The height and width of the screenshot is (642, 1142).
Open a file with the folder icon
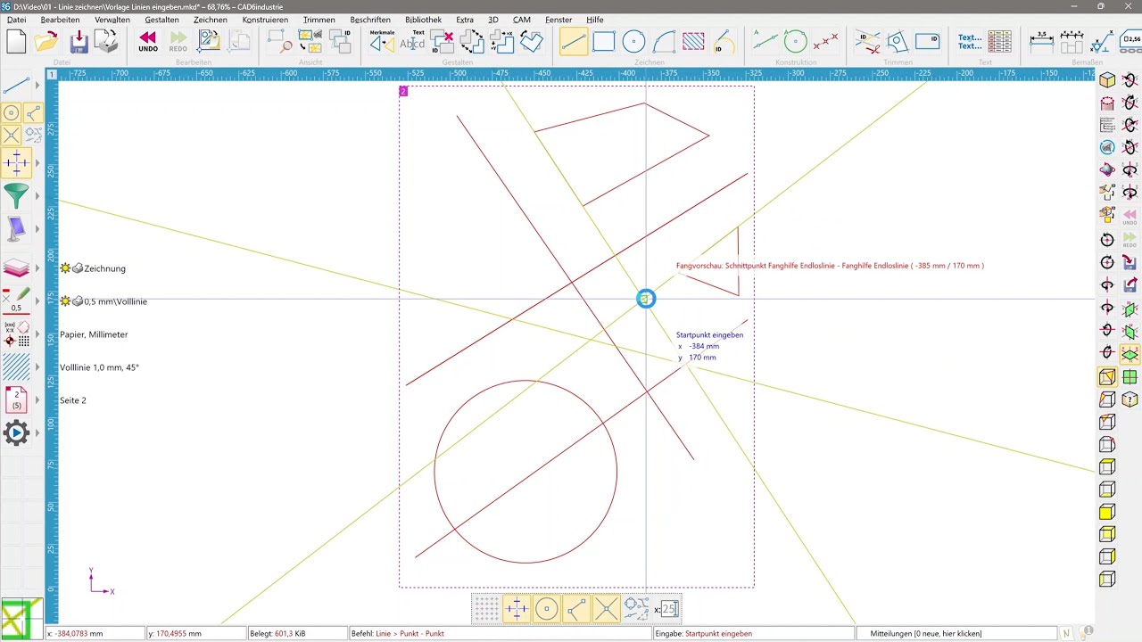coord(46,41)
